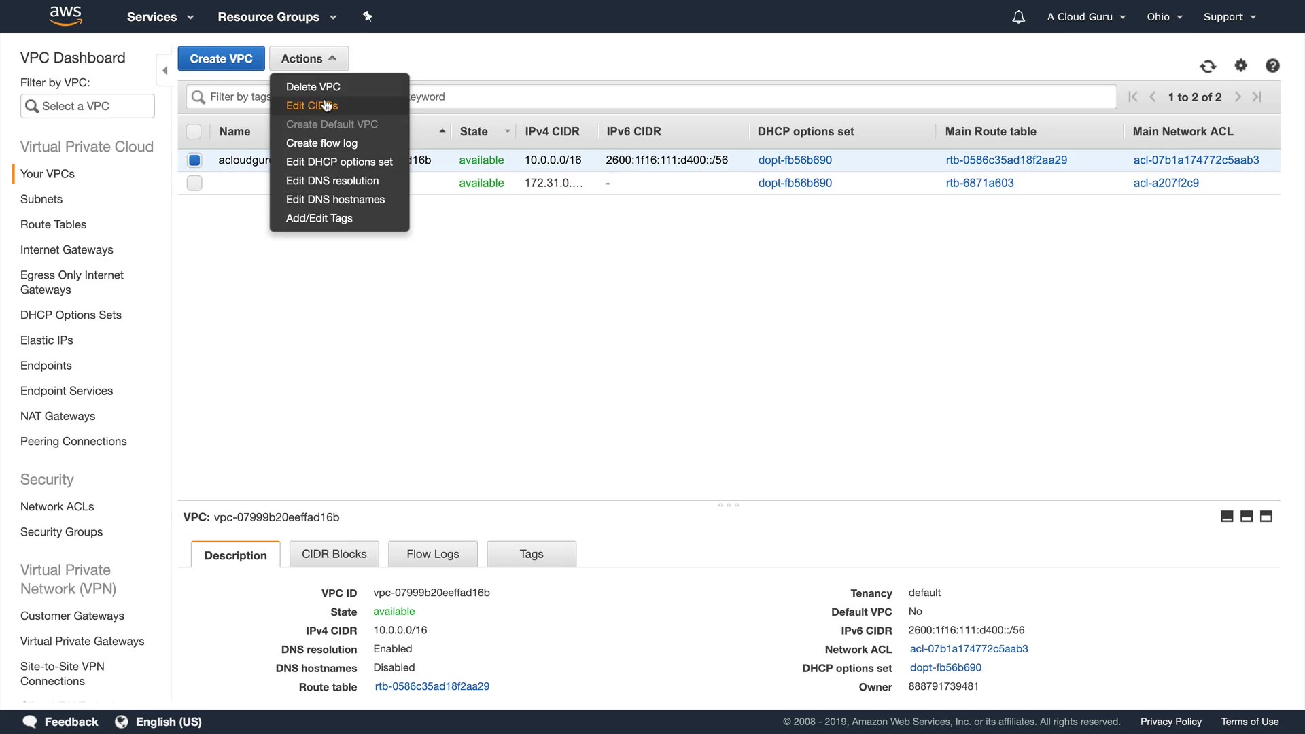Click the Select a VPC filter field
Screen dimensions: 1305x734
[88, 106]
